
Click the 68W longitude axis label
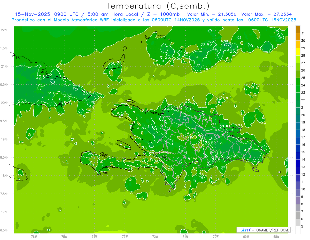(276, 237)
